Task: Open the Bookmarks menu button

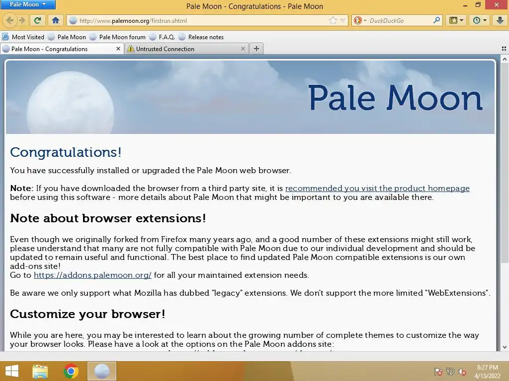Action: coord(456,20)
